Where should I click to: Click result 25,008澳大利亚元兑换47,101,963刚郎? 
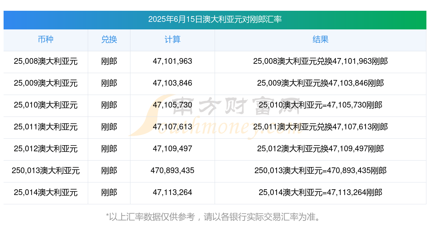[x=320, y=61]
